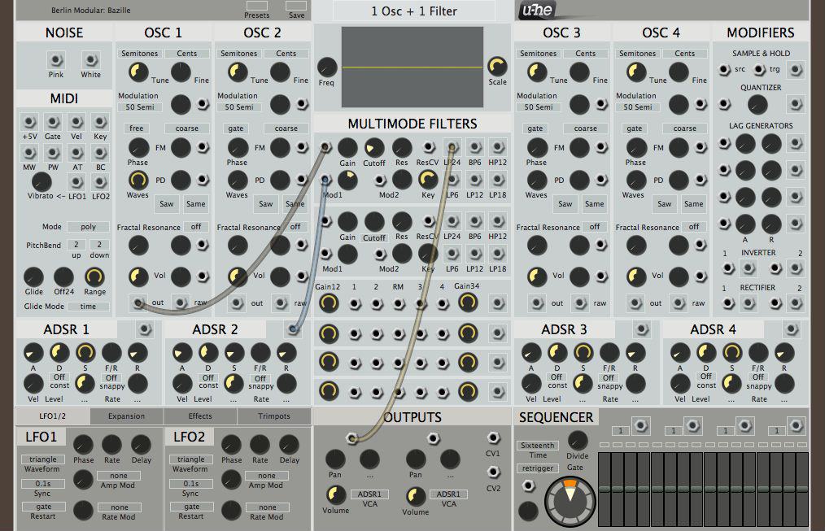This screenshot has width=825, height=531.
Task: Click the top filter BP6 output jack
Action: click(x=474, y=147)
